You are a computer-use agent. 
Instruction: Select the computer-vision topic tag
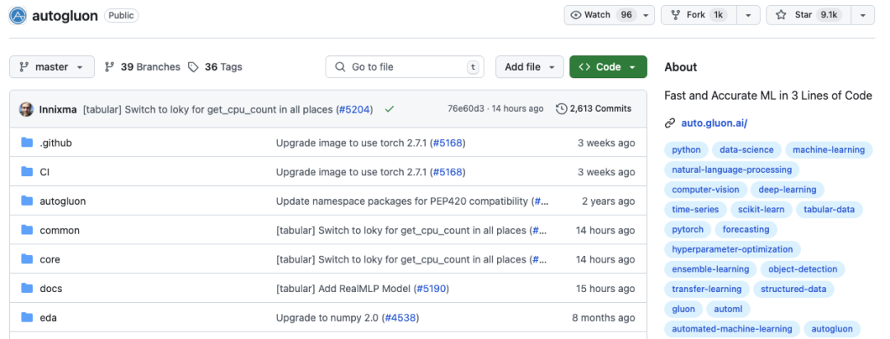pyautogui.click(x=705, y=189)
